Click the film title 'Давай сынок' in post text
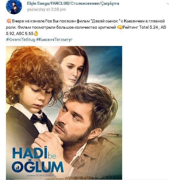 pyautogui.click(x=105, y=21)
